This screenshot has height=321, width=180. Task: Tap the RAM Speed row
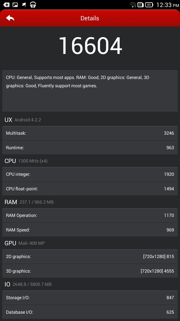click(x=90, y=230)
